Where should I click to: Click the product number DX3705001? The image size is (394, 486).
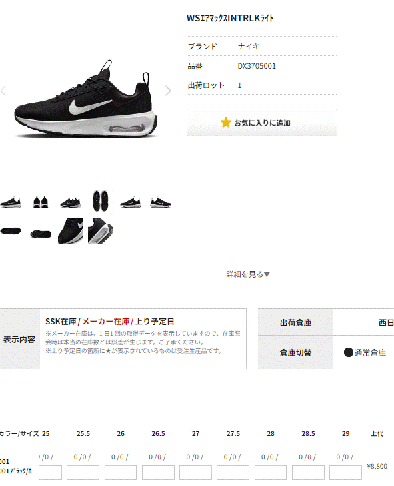click(x=257, y=66)
